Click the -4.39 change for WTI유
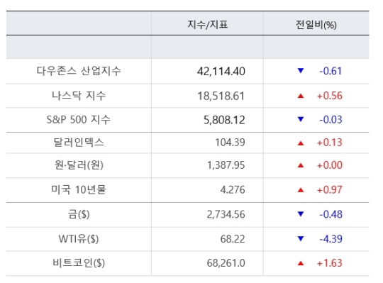 pyautogui.click(x=331, y=239)
